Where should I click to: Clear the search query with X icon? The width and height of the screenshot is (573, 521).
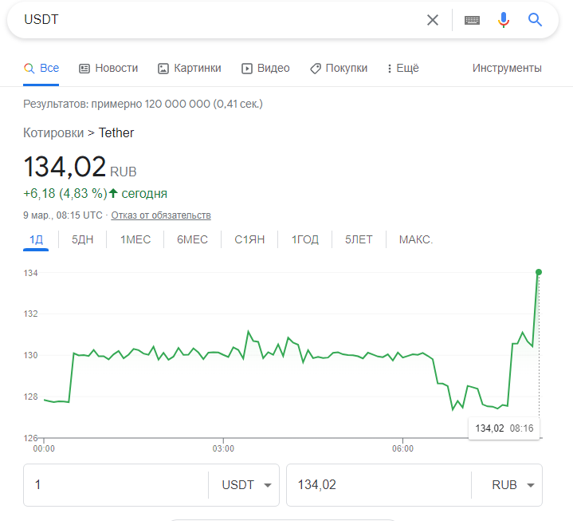click(433, 20)
